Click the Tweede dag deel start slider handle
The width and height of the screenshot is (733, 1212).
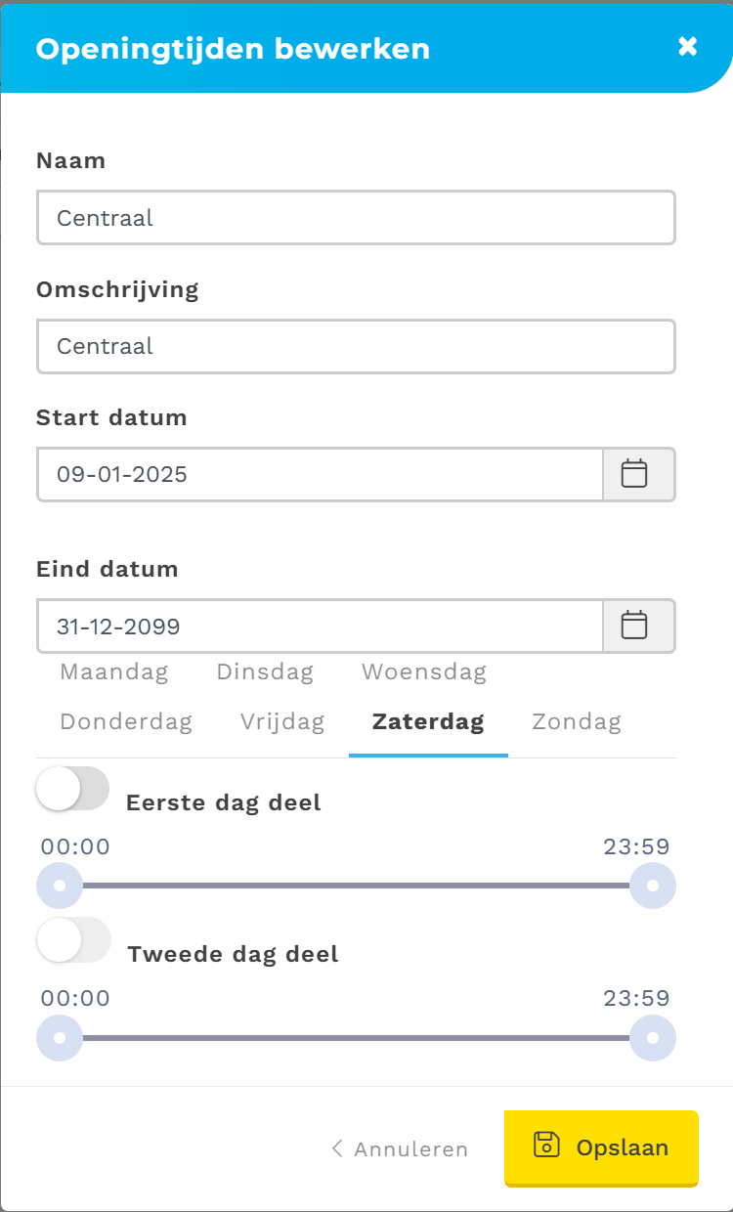[60, 1037]
